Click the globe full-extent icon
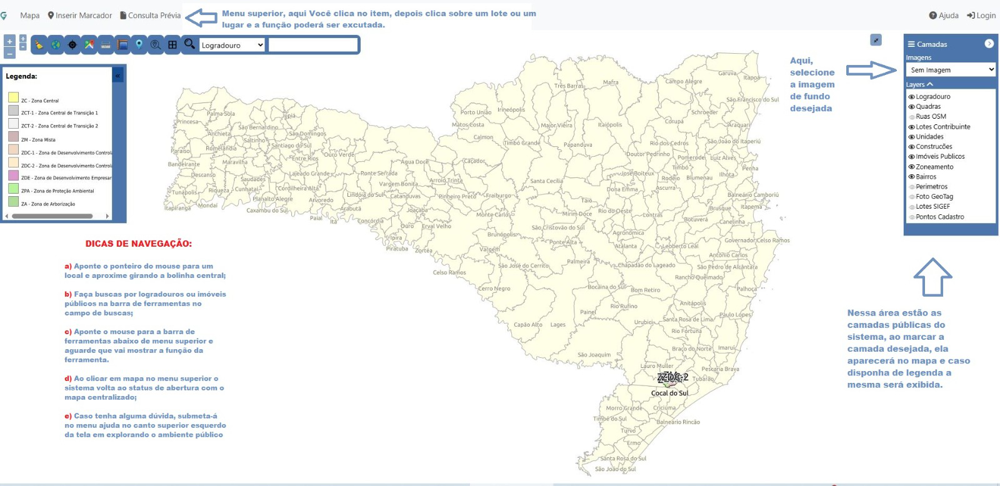 coord(56,45)
